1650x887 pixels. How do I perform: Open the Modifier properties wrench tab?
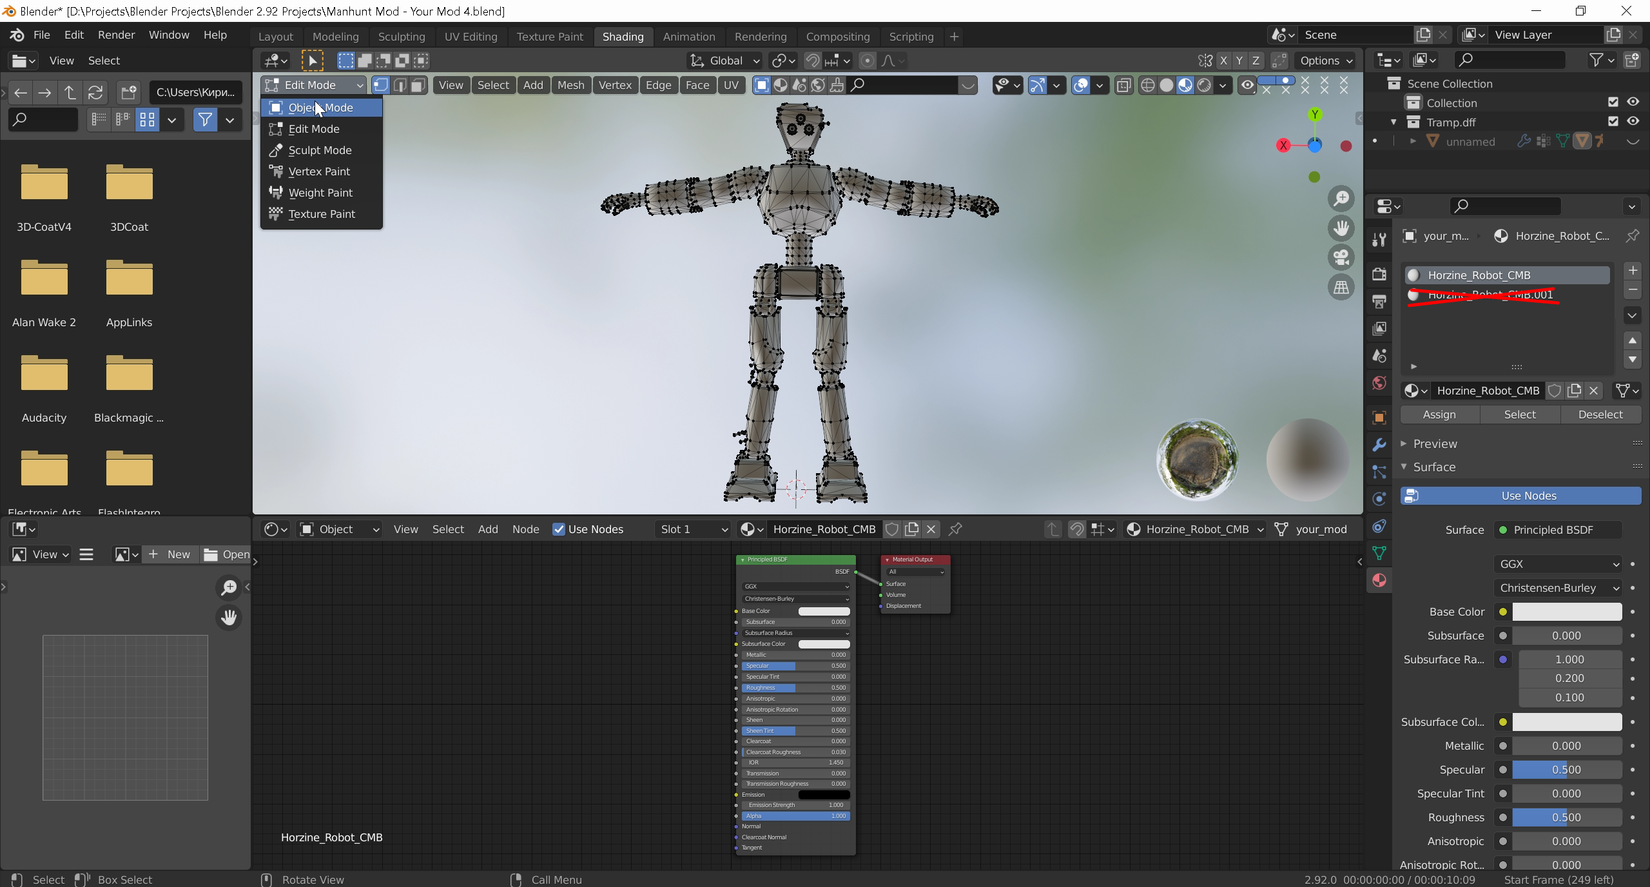(x=1379, y=445)
